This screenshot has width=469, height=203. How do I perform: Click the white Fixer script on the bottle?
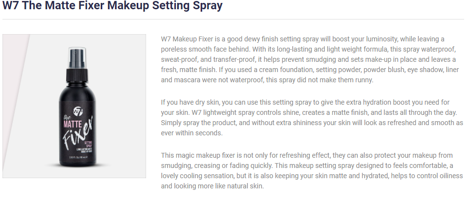(78, 132)
